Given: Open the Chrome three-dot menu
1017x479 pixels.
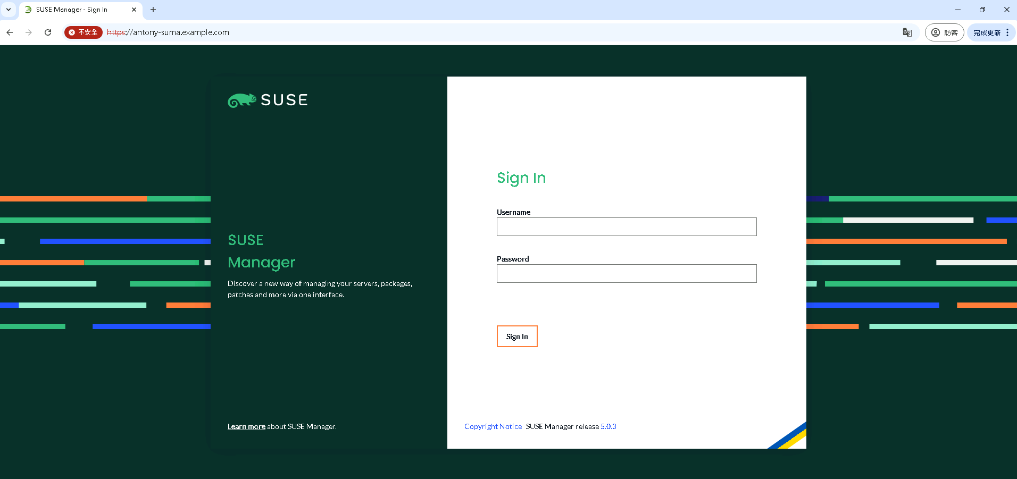Looking at the screenshot, I should pos(1007,32).
